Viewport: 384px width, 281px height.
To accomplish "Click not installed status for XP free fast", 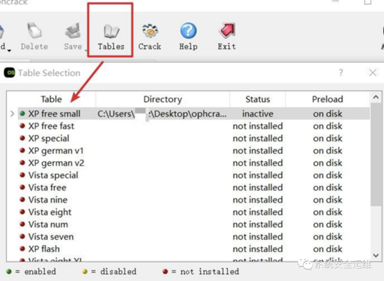I will [x=258, y=126].
